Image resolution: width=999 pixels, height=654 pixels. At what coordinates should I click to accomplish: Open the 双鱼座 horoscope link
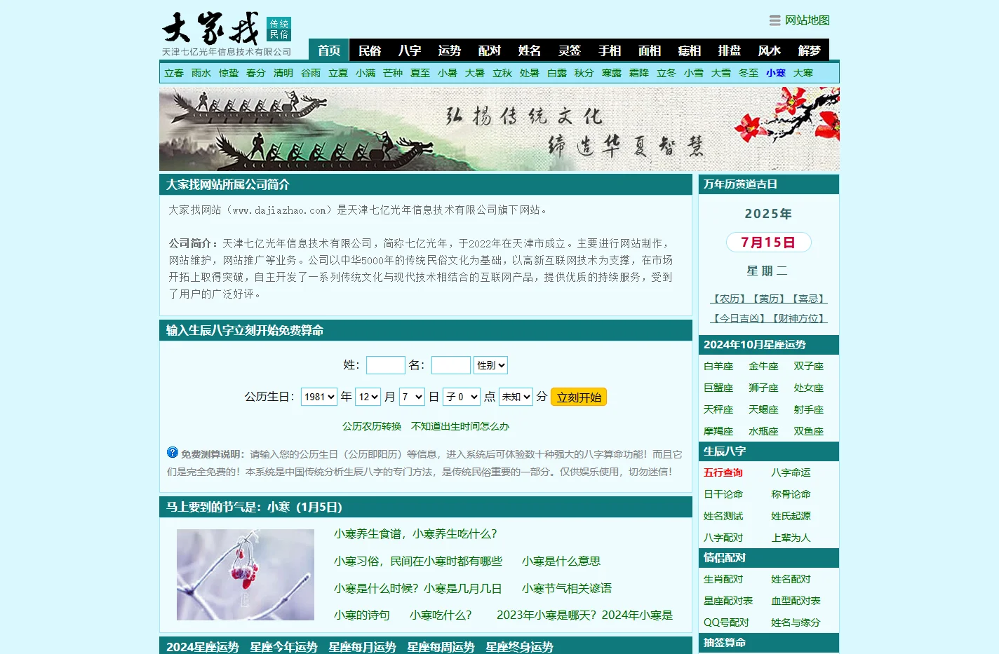click(808, 431)
